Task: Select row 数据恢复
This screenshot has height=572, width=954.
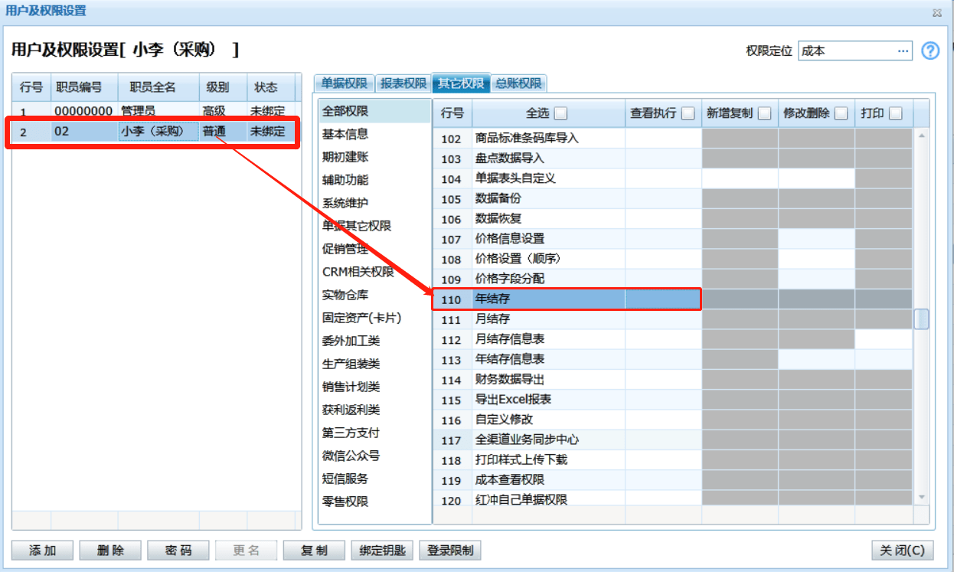Action: pos(673,219)
